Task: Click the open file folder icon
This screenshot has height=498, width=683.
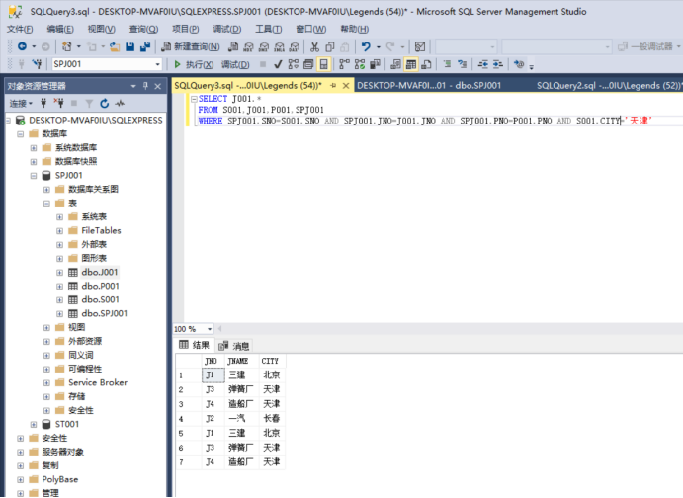Action: tap(115, 46)
